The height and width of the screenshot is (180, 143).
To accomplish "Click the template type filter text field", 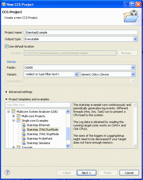I will click(x=38, y=105).
